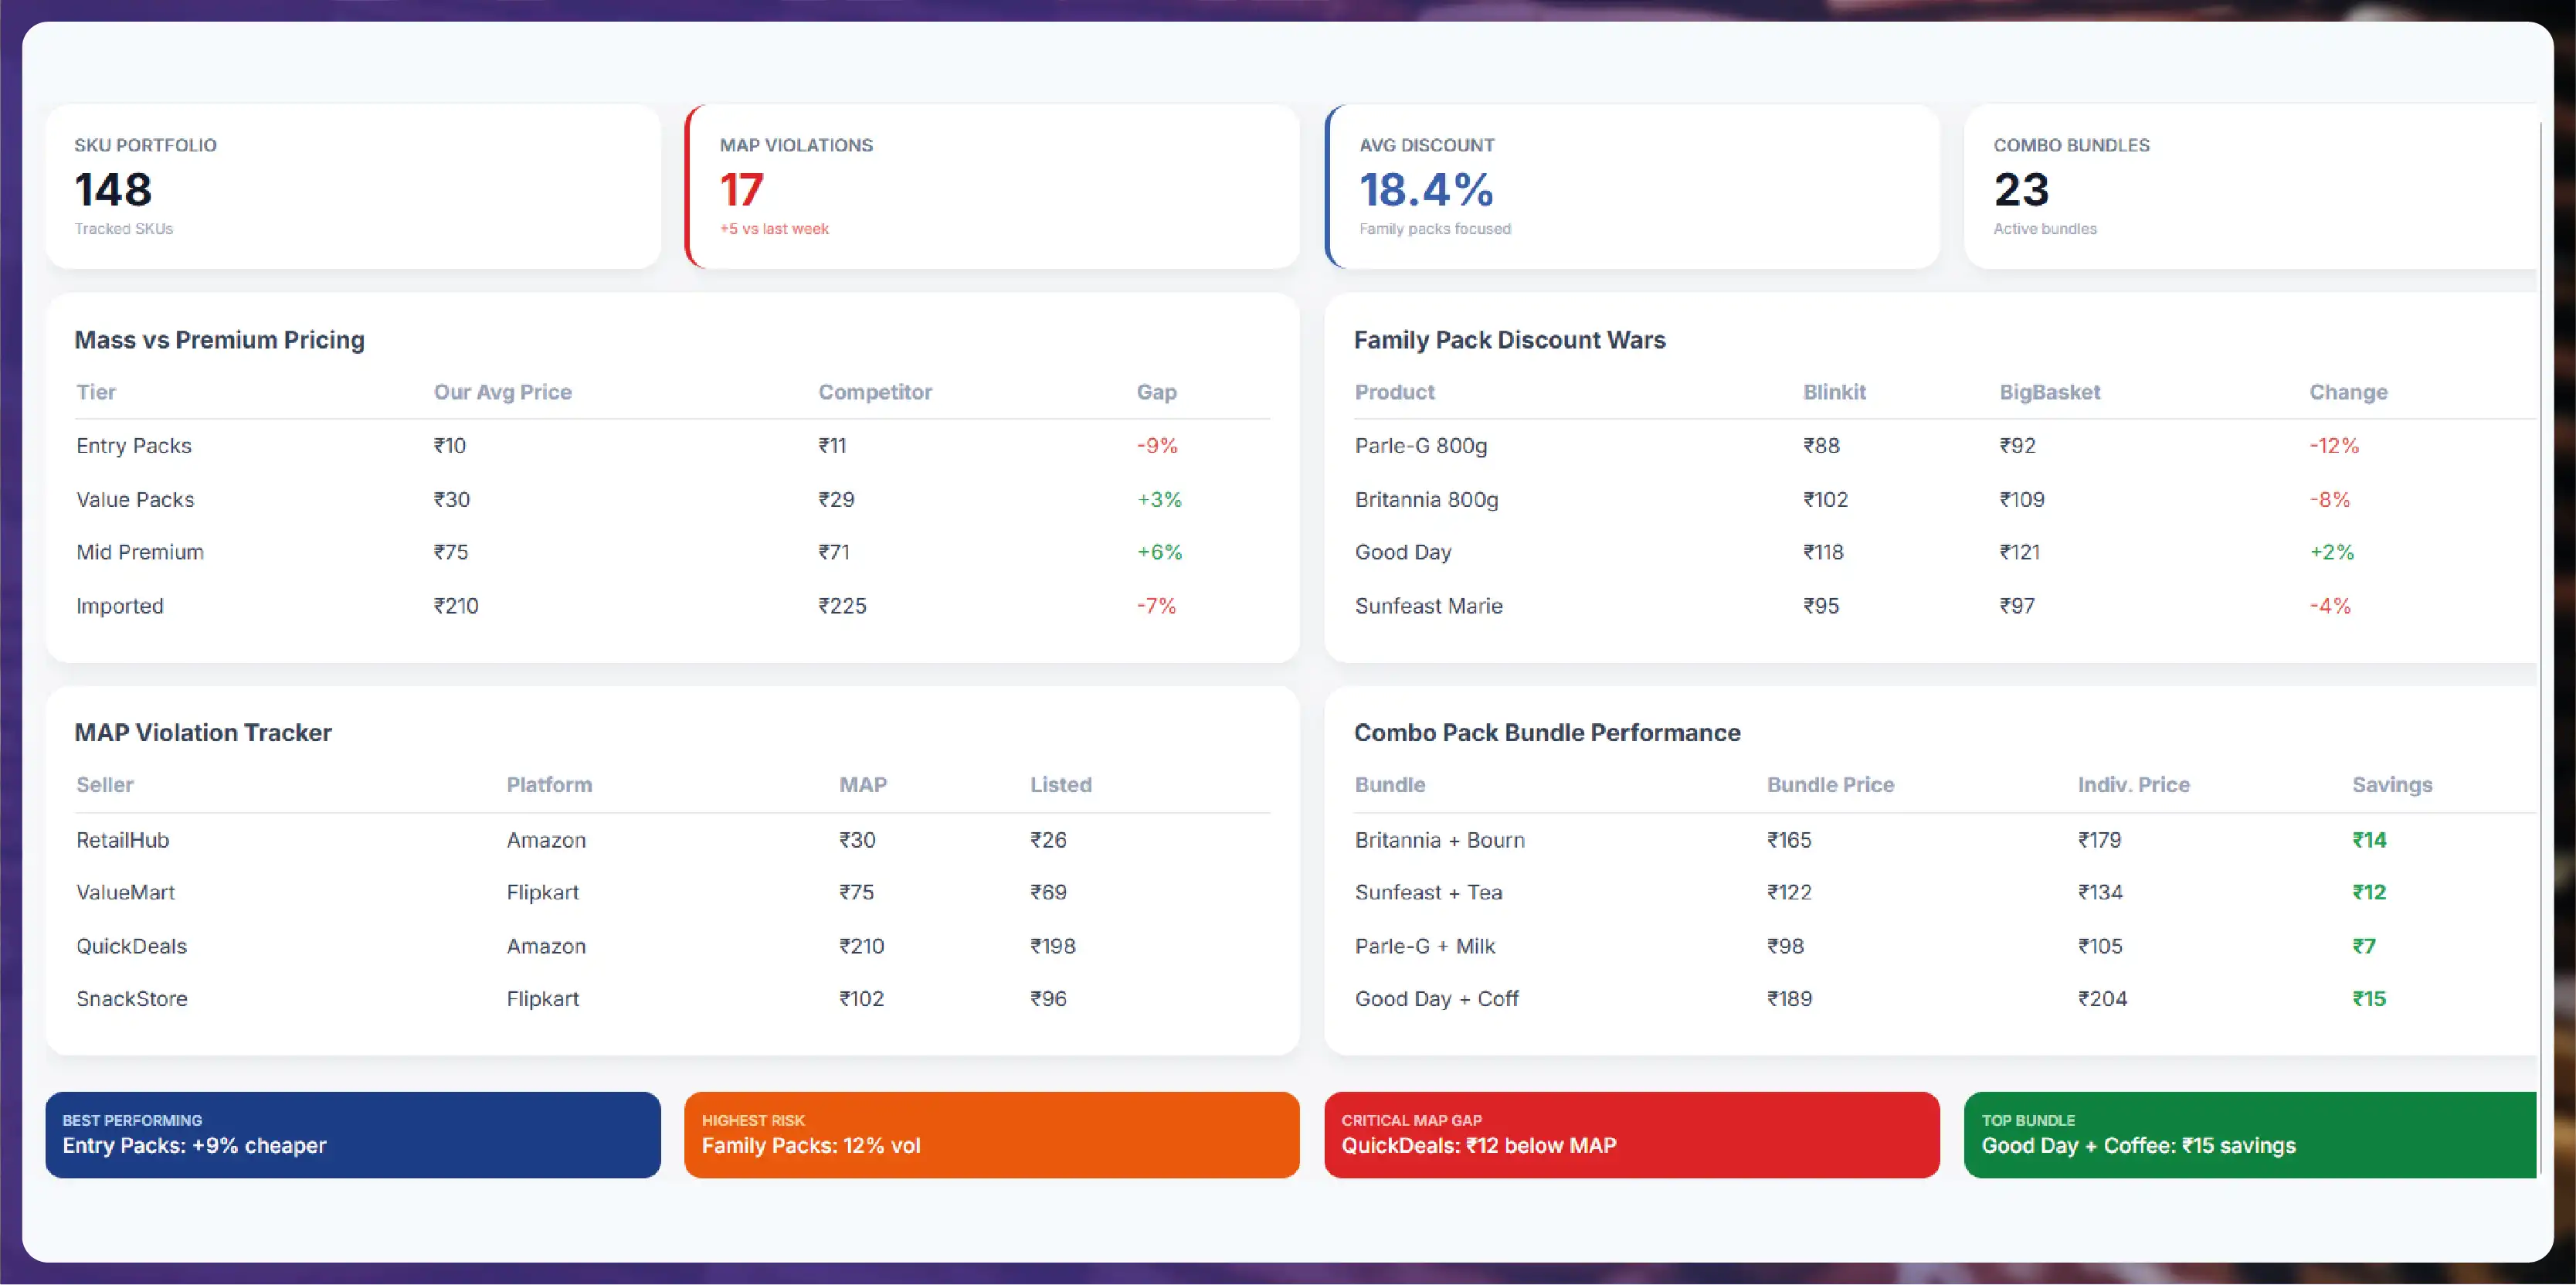Click the Critical MAP Gap QuickDeals banner
This screenshot has height=1285, width=2576.
click(x=1632, y=1134)
